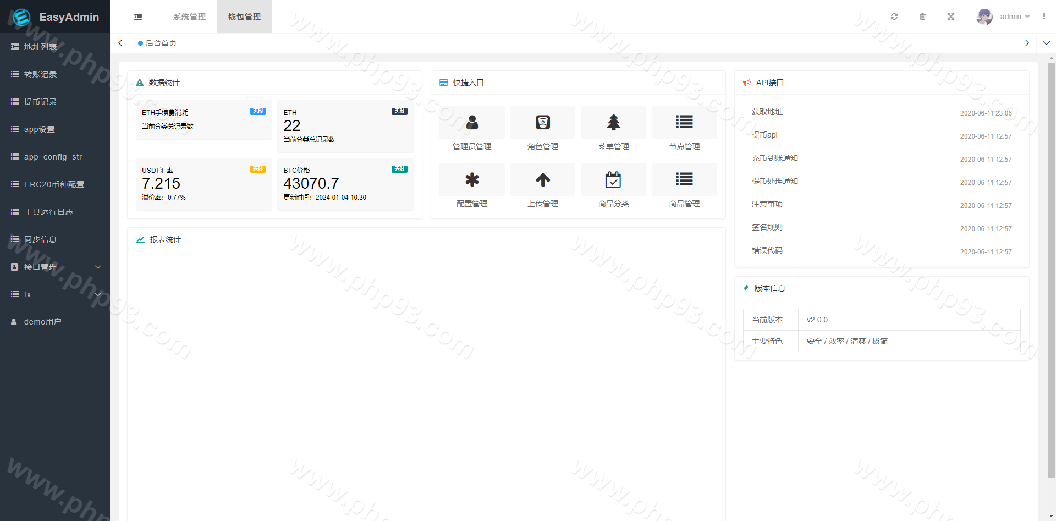Image resolution: width=1056 pixels, height=521 pixels.
Task: Open the 签名规则 API link
Action: (x=767, y=227)
